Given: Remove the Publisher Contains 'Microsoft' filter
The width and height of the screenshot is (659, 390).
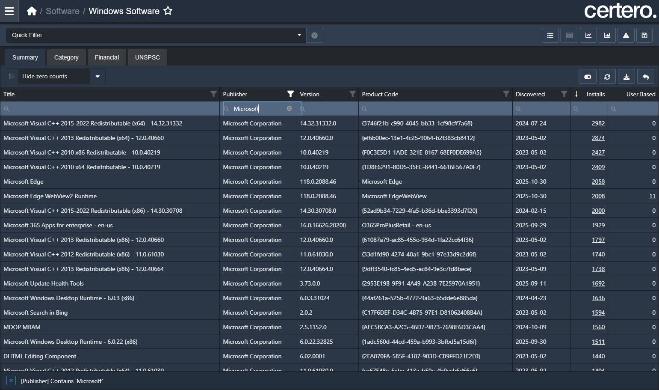Looking at the screenshot, I should click(12, 381).
